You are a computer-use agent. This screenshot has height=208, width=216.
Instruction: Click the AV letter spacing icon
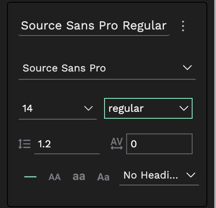point(117,143)
